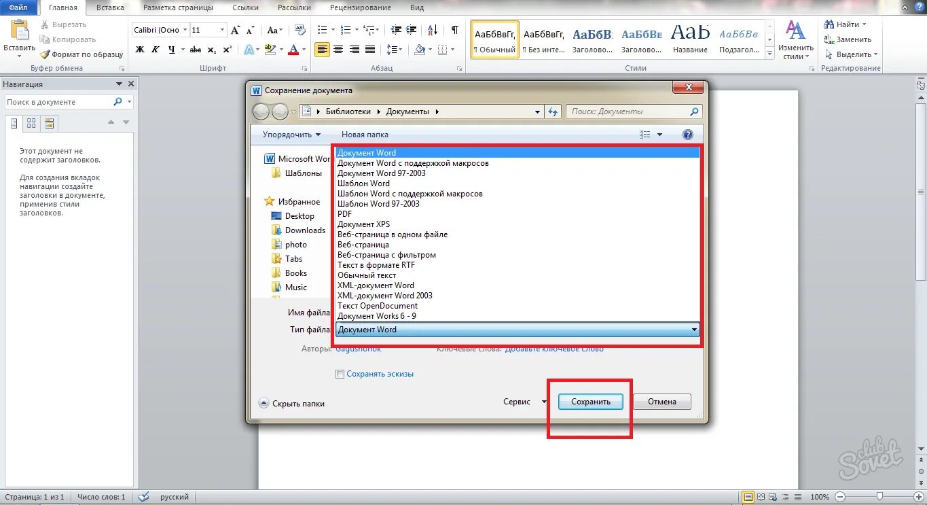Click the zoom slider handle

[x=879, y=497]
